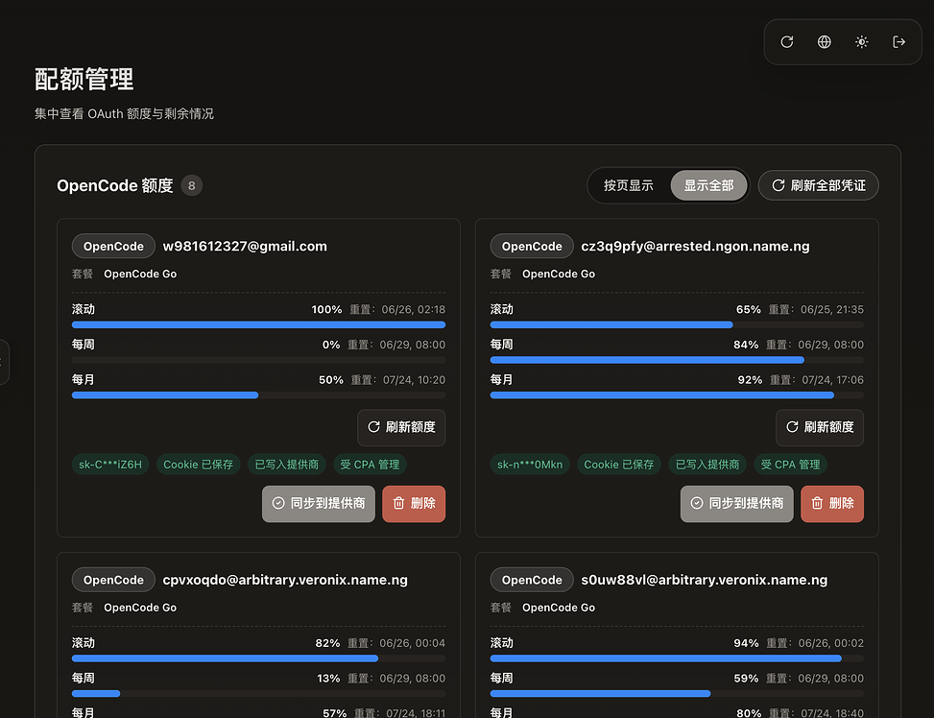The width and height of the screenshot is (934, 718).
Task: Click 刷新额度 for w981612327@gmail.com
Action: [x=401, y=427]
